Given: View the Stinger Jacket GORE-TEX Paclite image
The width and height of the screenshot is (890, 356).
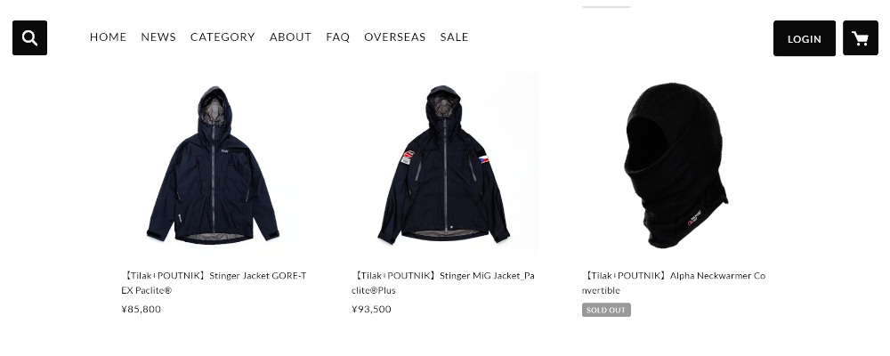Looking at the screenshot, I should [x=214, y=166].
